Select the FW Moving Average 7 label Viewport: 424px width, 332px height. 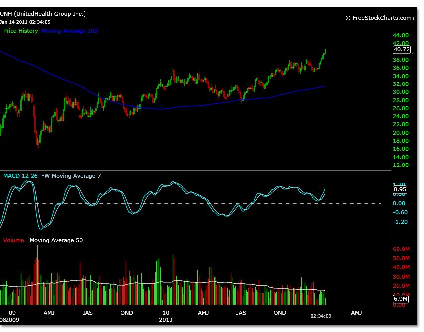(69, 176)
